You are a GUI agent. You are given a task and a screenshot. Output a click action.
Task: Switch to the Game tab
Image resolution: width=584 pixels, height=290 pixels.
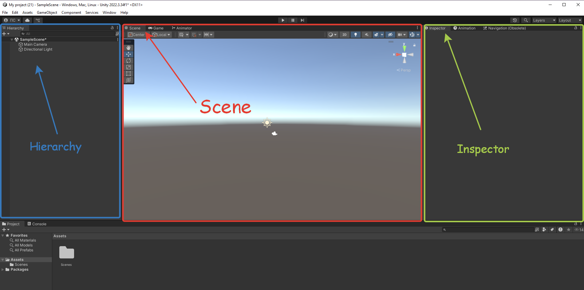point(156,28)
